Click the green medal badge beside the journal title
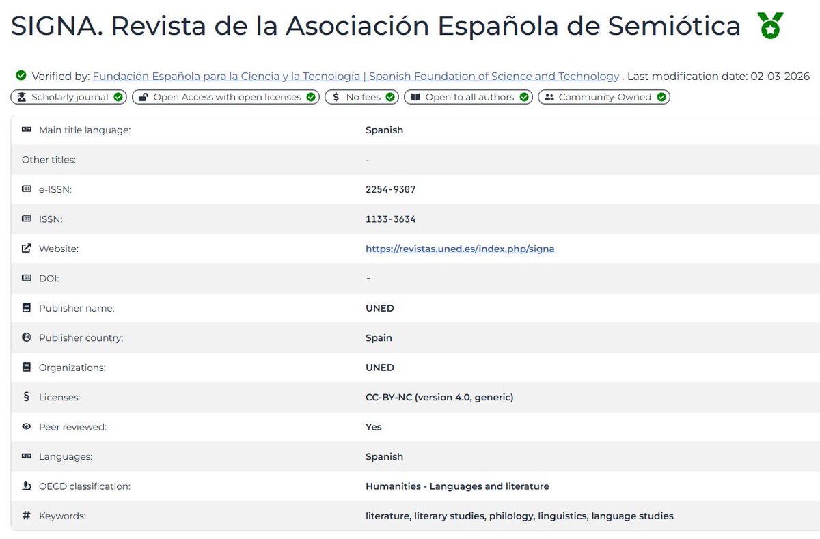820x539 pixels. tap(771, 27)
